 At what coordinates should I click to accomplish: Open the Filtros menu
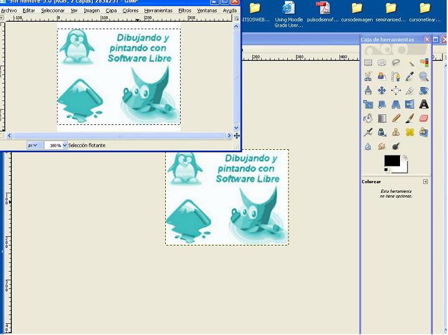pos(185,11)
